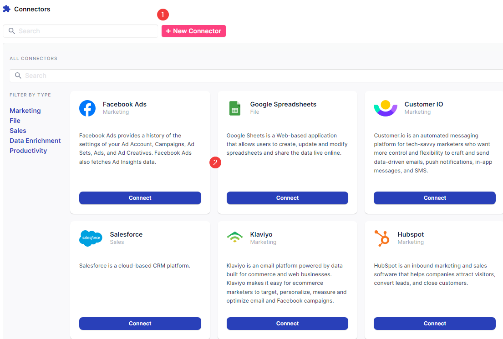
Task: Filter connectors by Sales type
Action: tap(18, 131)
